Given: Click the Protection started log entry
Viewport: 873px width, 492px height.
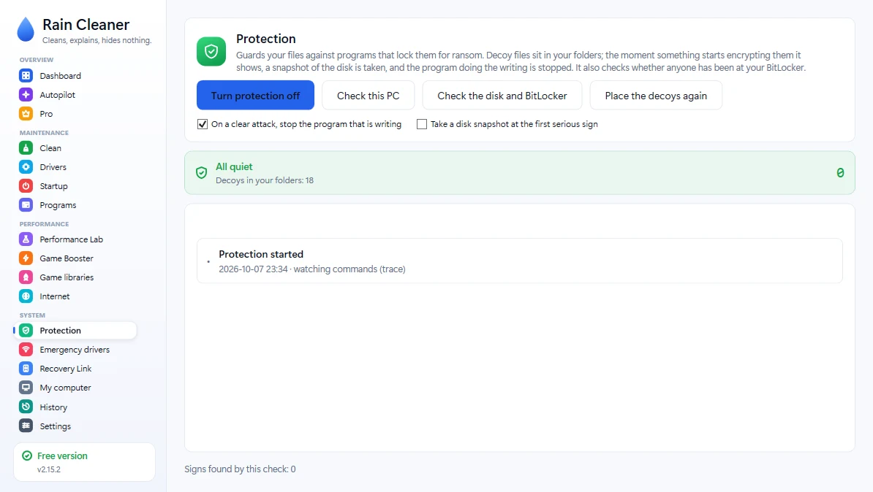Looking at the screenshot, I should 519,261.
